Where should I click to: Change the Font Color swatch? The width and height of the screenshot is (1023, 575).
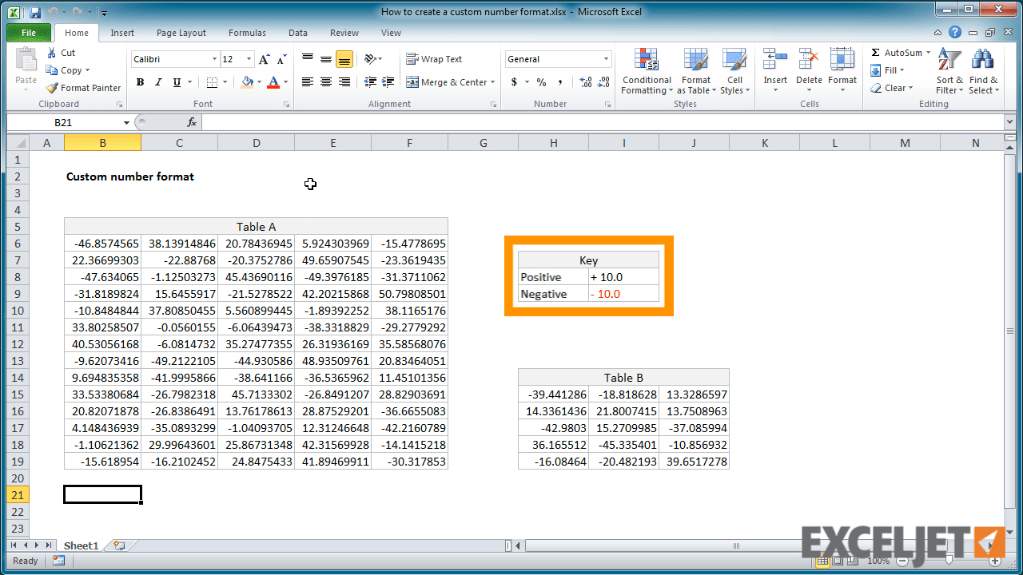(x=275, y=82)
